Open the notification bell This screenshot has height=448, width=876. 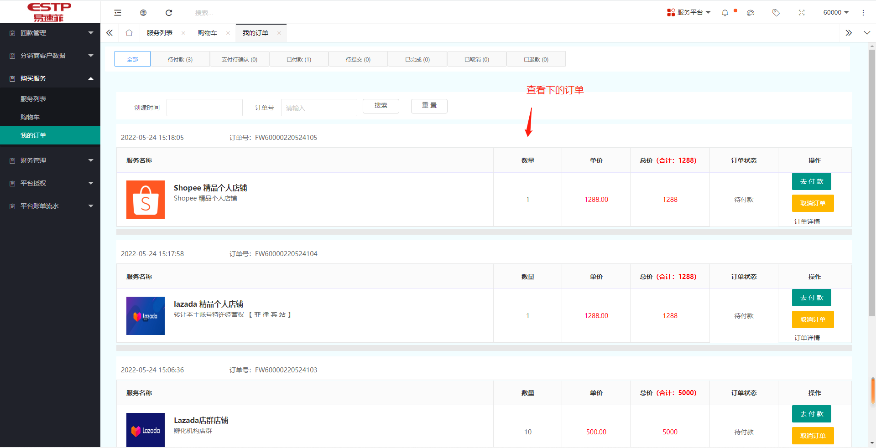tap(725, 13)
